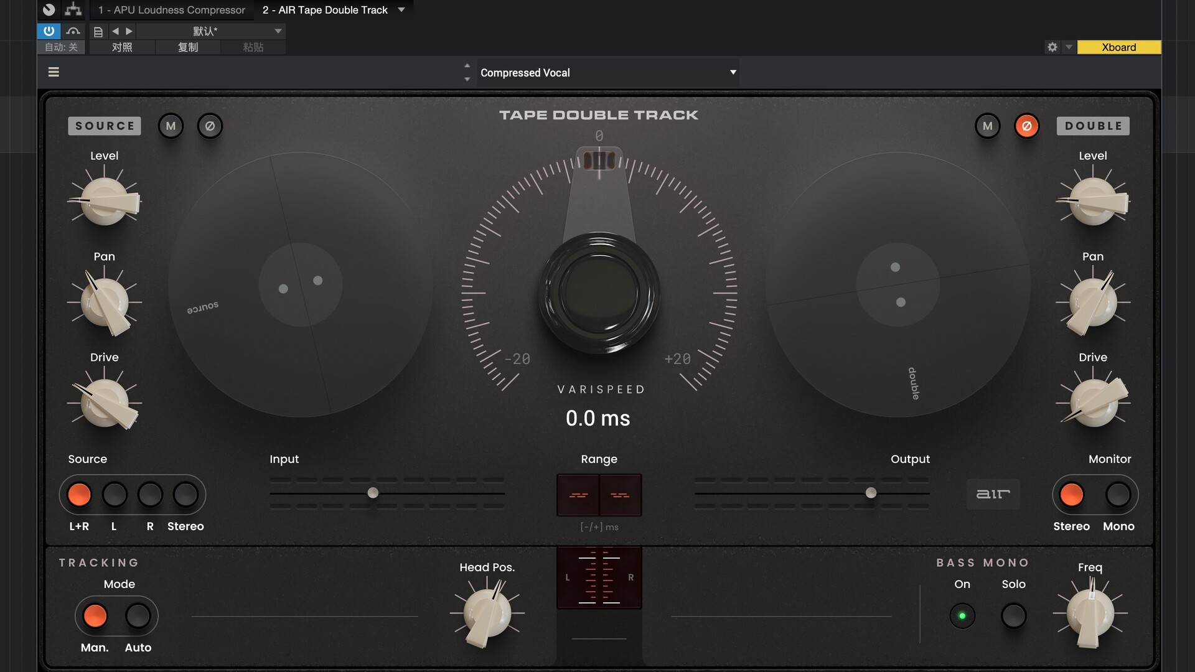Mute the Source track with M button
This screenshot has height=672, width=1195.
point(171,126)
